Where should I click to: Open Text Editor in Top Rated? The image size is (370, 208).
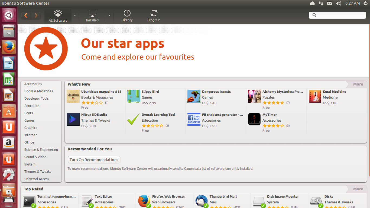(x=107, y=201)
